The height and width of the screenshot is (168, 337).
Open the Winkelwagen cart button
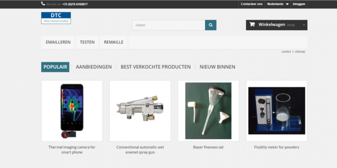click(276, 25)
